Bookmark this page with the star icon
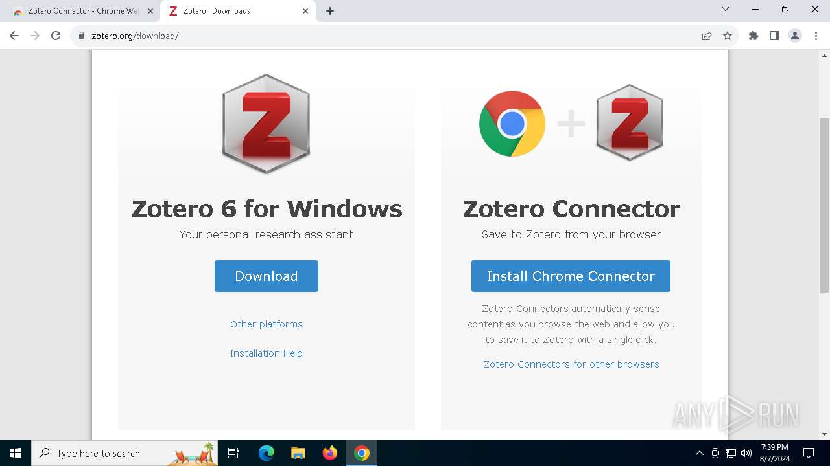Viewport: 830px width, 466px height. pos(728,36)
